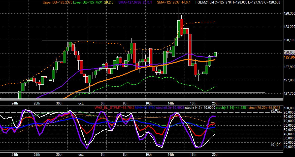
Task: Click the Upper BB=128,2373 indicator label
Action: tap(57, 3)
